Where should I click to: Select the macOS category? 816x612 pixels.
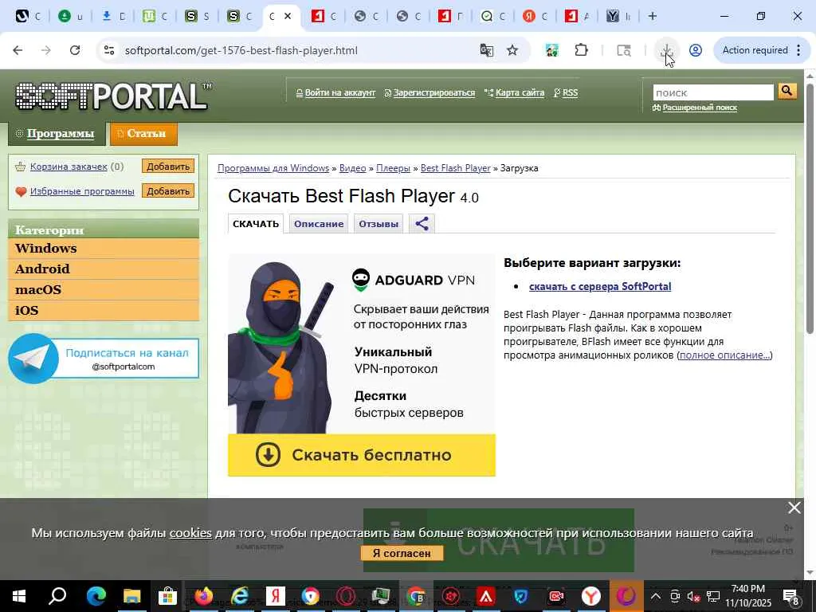click(x=104, y=290)
